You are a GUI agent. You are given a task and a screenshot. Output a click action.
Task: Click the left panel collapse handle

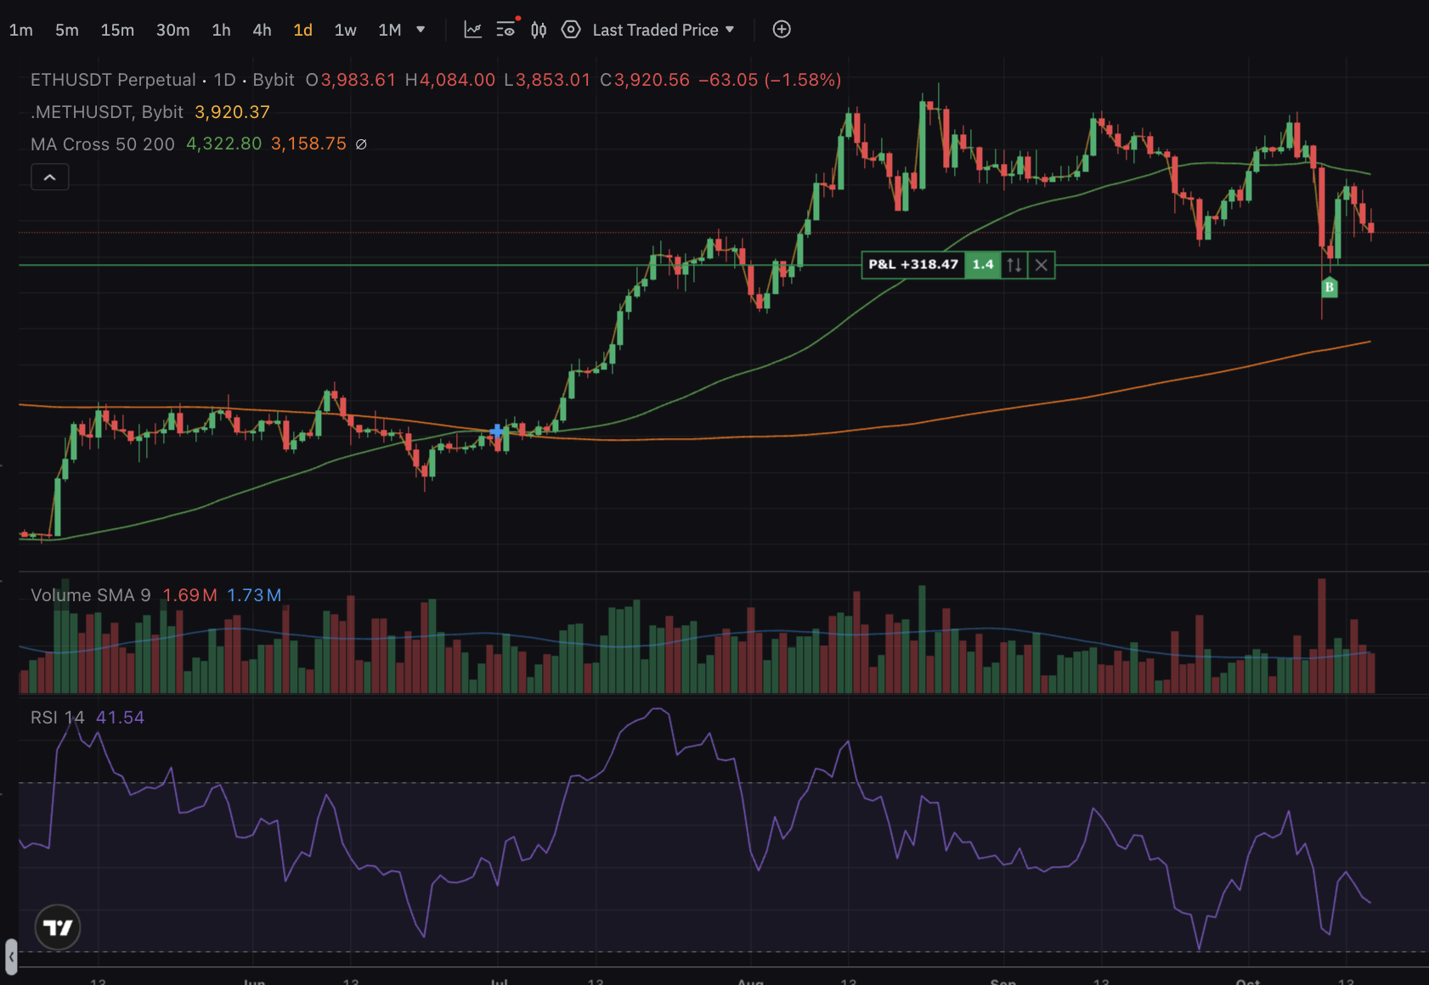point(11,956)
